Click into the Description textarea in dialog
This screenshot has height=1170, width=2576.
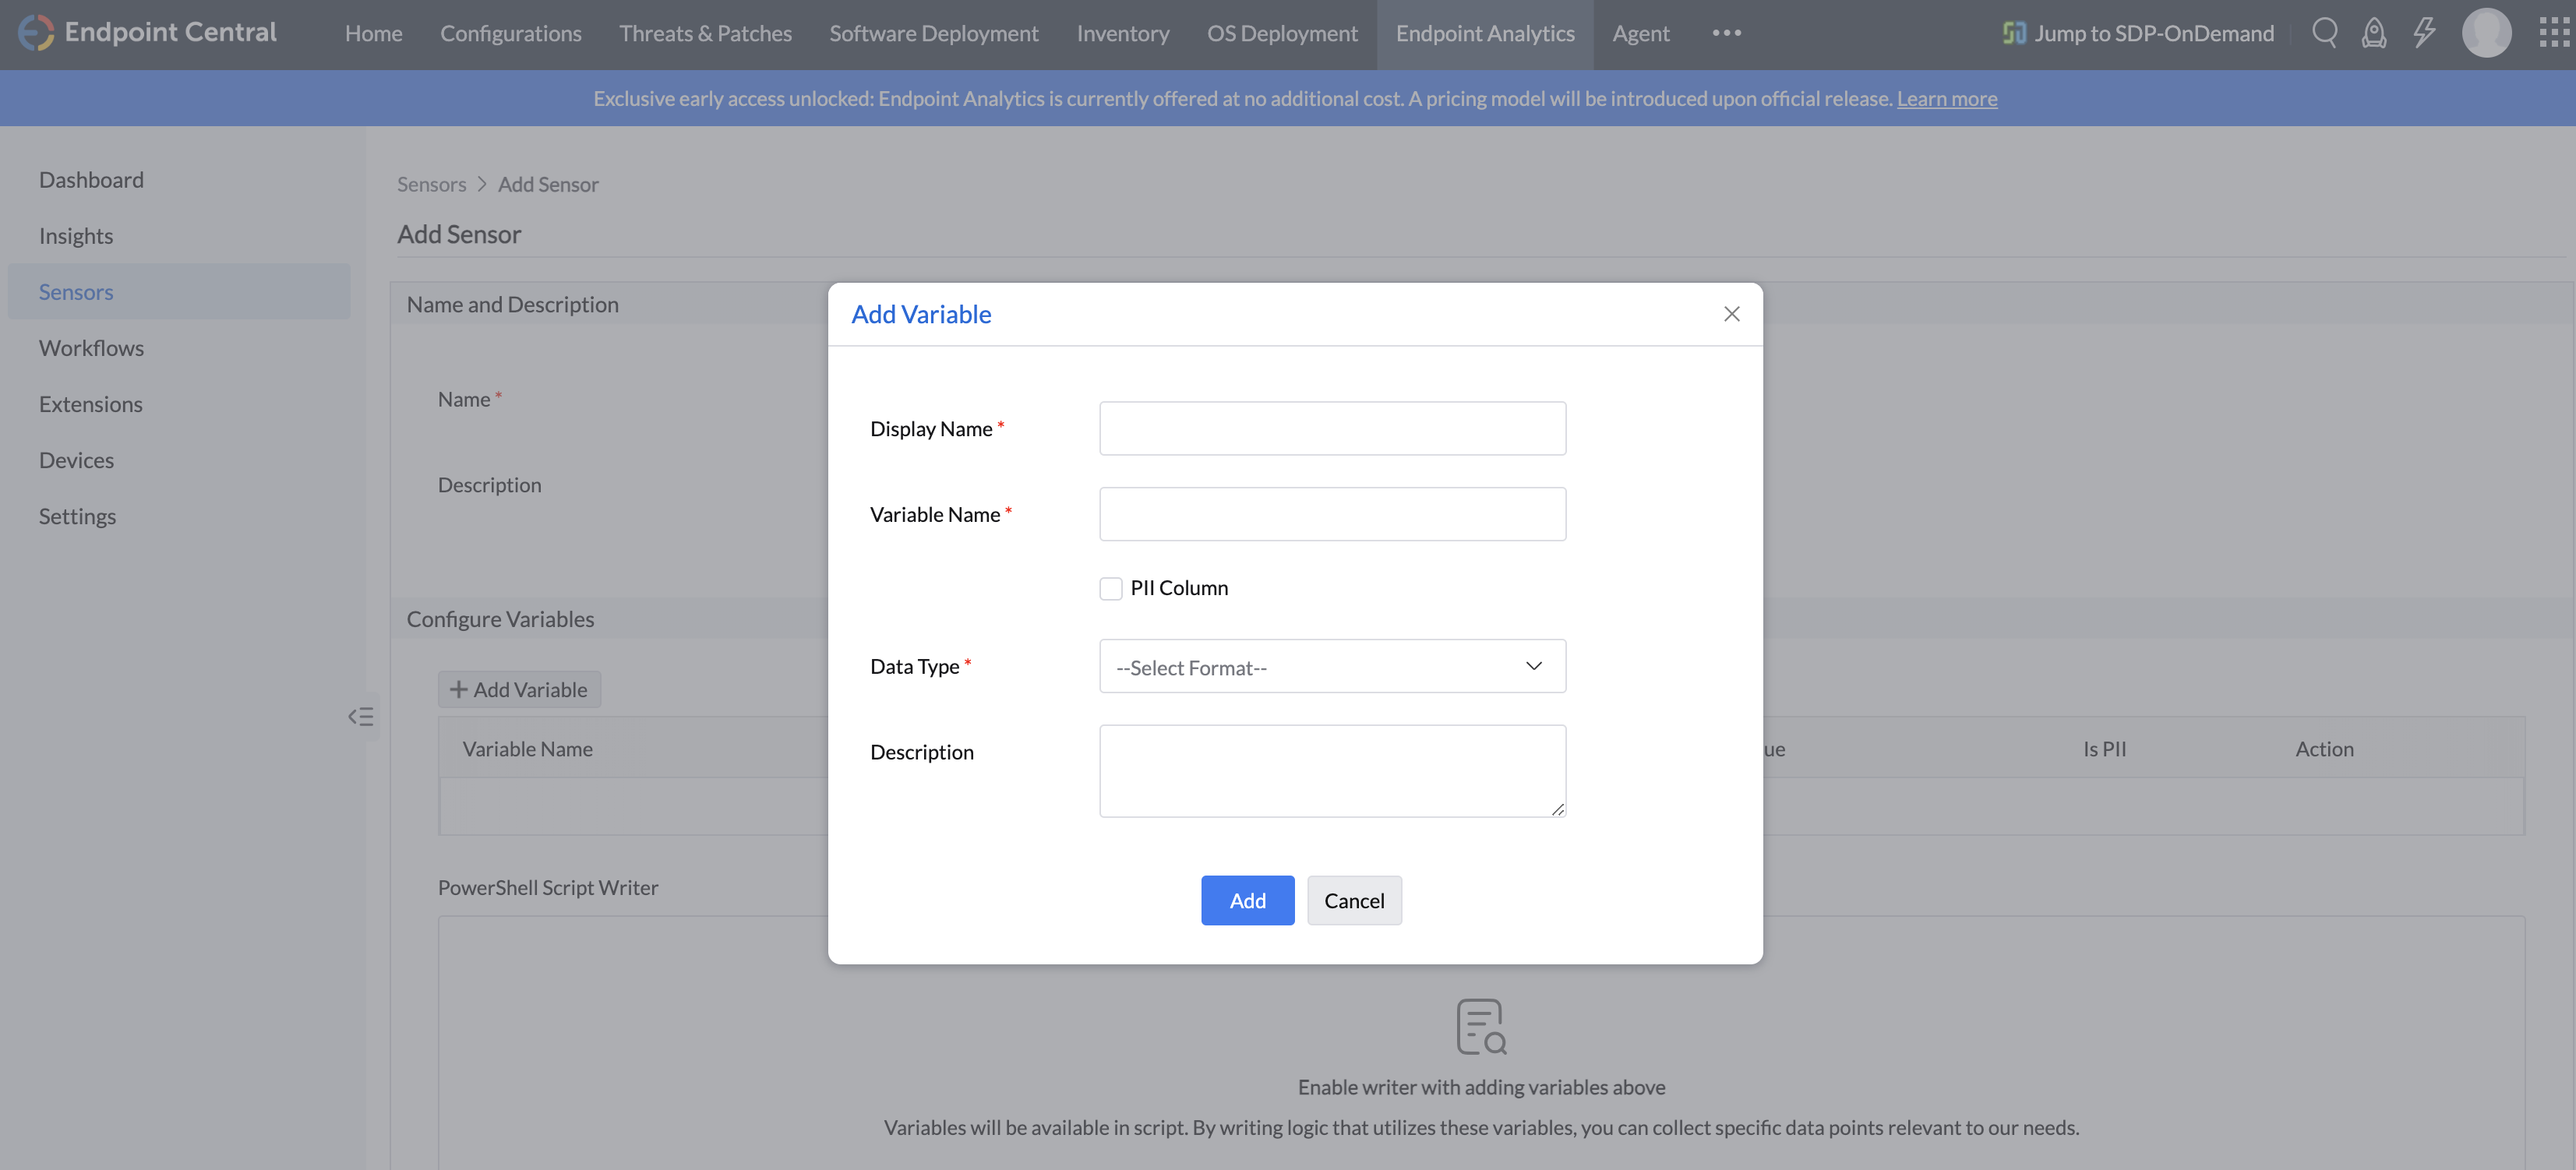[1331, 770]
